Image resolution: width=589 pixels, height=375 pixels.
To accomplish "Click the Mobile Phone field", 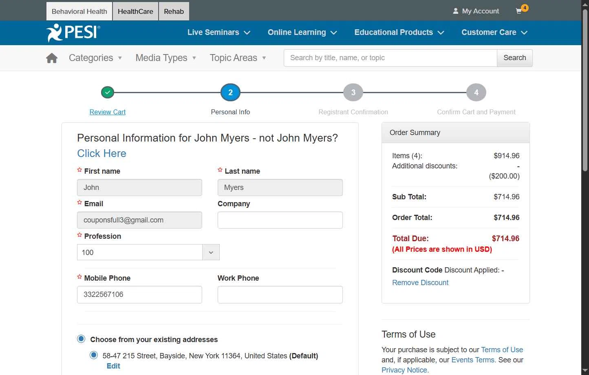I will [139, 294].
